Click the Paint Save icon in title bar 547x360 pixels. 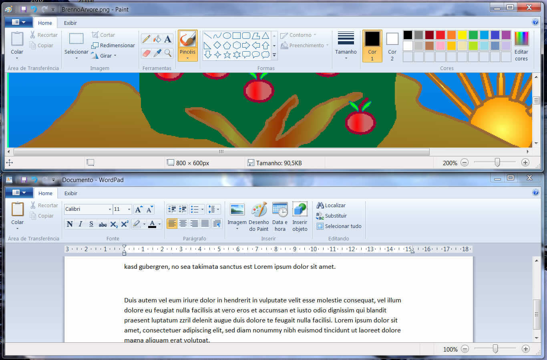click(x=24, y=9)
